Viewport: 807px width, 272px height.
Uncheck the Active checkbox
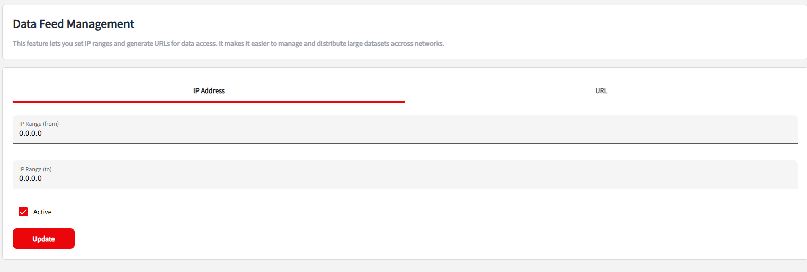[23, 212]
